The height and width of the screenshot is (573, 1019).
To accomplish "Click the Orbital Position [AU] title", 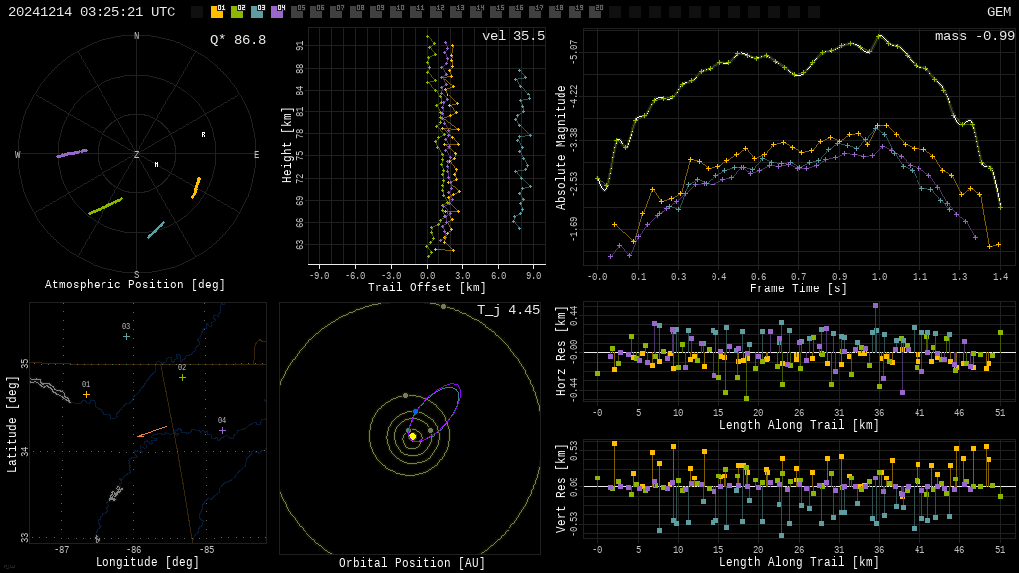I will click(412, 564).
